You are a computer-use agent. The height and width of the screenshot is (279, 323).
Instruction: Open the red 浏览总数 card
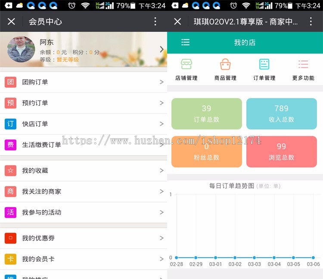[x=282, y=151]
